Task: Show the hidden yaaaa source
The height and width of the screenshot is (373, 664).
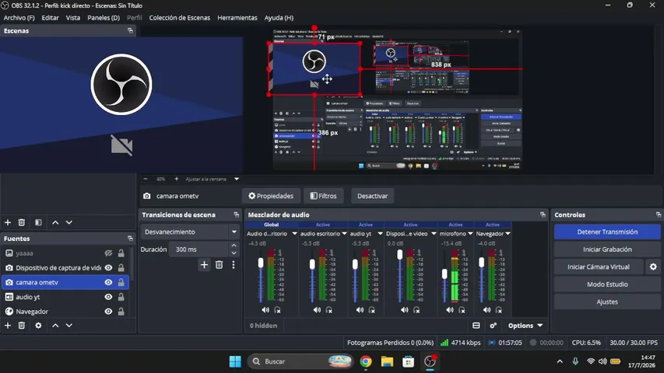Action: (108, 253)
